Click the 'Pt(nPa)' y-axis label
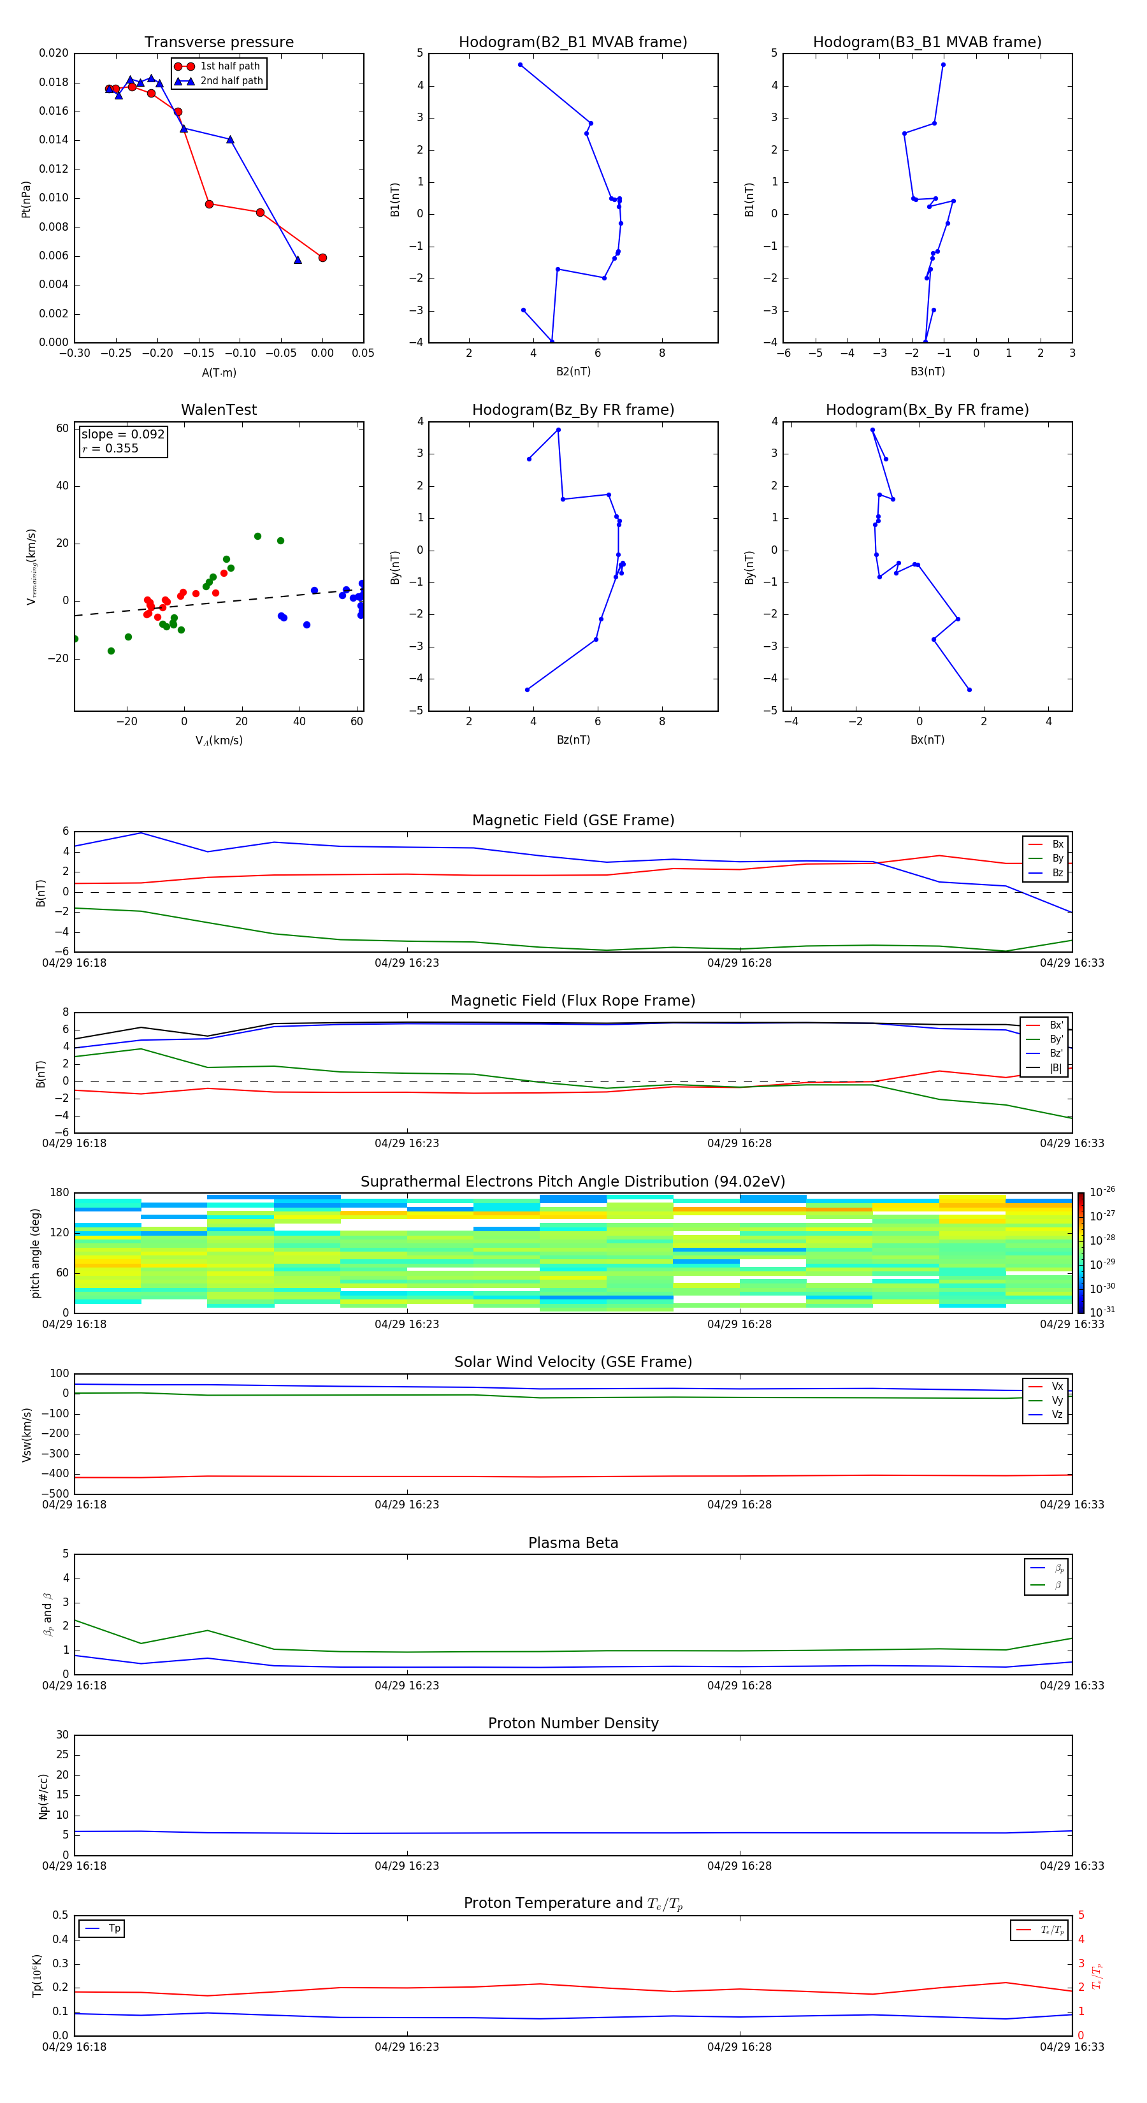Viewport: 1147px width, 2103px height. tap(26, 198)
